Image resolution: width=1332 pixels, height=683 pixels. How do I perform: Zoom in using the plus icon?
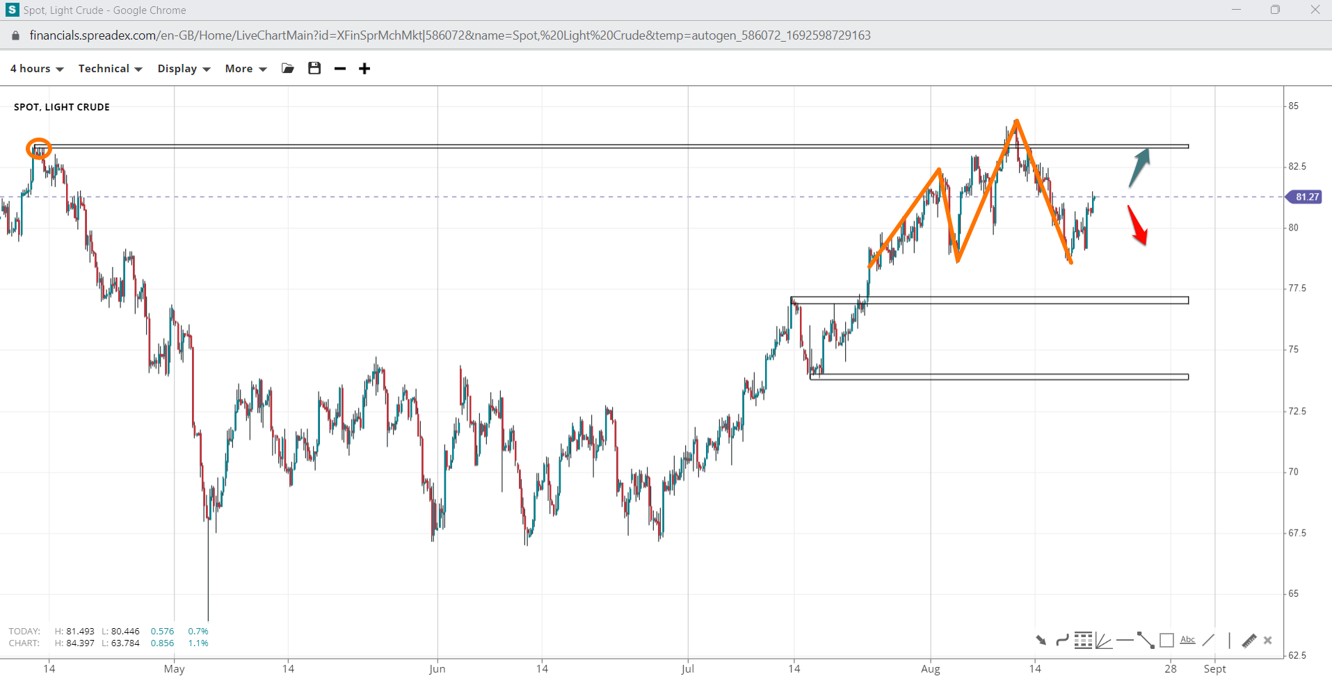click(364, 68)
